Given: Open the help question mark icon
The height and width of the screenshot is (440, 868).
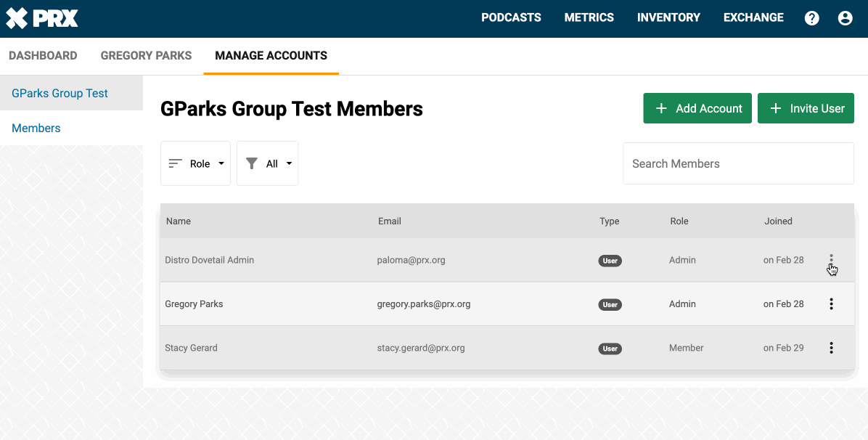Looking at the screenshot, I should pos(811,18).
